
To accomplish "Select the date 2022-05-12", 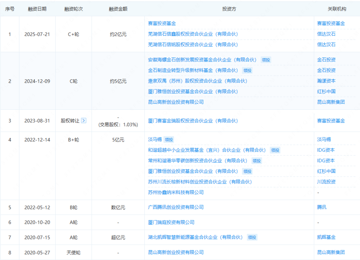I will pyautogui.click(x=37, y=207).
